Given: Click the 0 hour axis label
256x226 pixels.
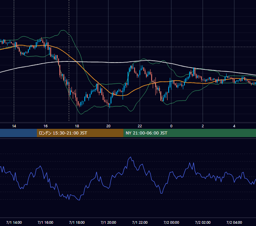Looking at the screenshot, I should point(171,126).
